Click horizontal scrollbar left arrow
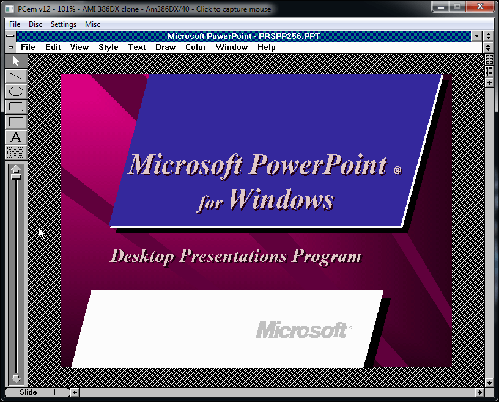 (75, 392)
